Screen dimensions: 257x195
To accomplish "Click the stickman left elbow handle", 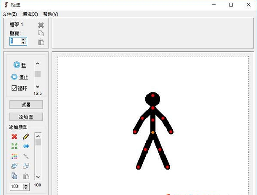I will click(x=142, y=118).
